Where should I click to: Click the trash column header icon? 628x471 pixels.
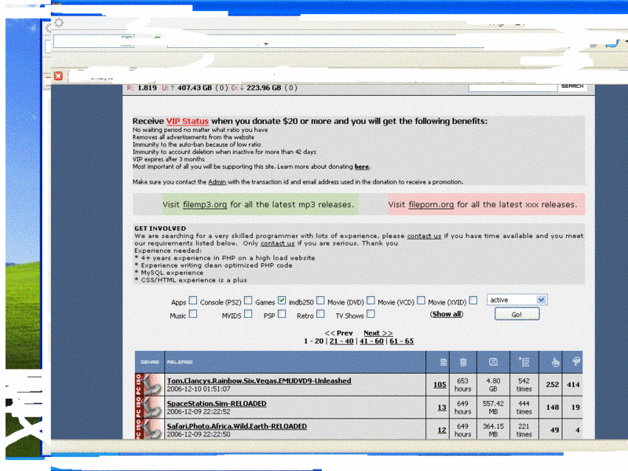[463, 362]
